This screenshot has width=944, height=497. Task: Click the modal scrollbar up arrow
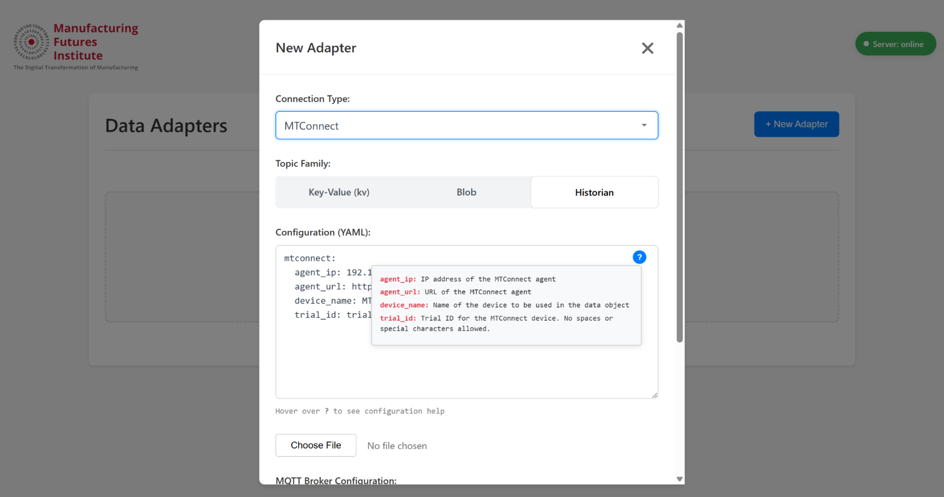tap(680, 25)
